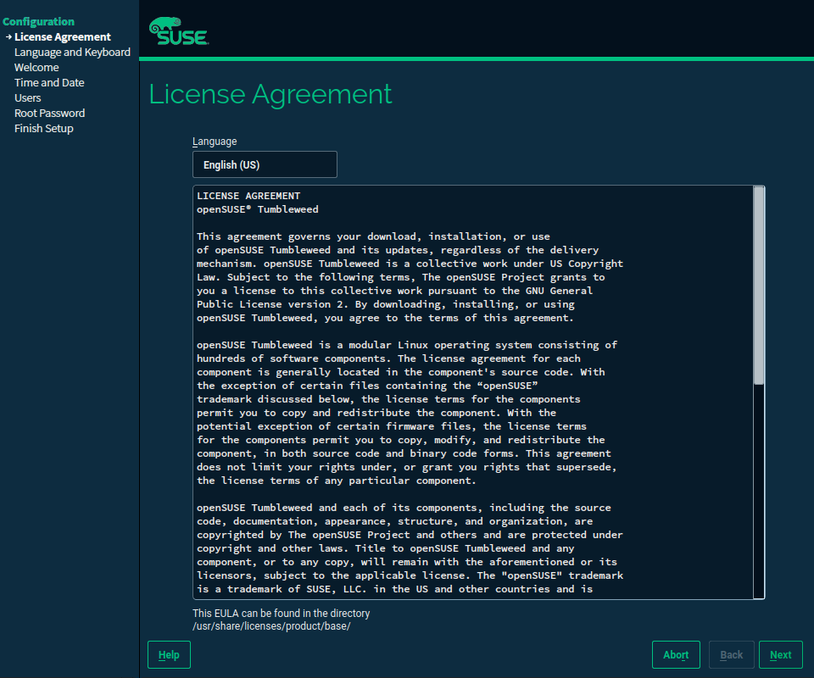Screen dimensions: 814x678
Task: Select License Agreement in the sidebar
Action: click(62, 37)
